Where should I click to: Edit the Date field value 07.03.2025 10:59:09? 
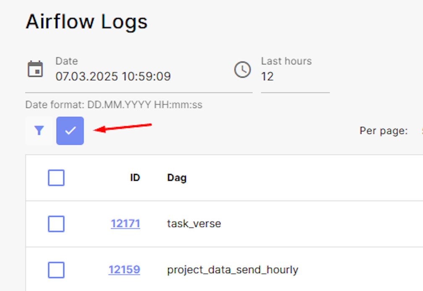coord(113,76)
